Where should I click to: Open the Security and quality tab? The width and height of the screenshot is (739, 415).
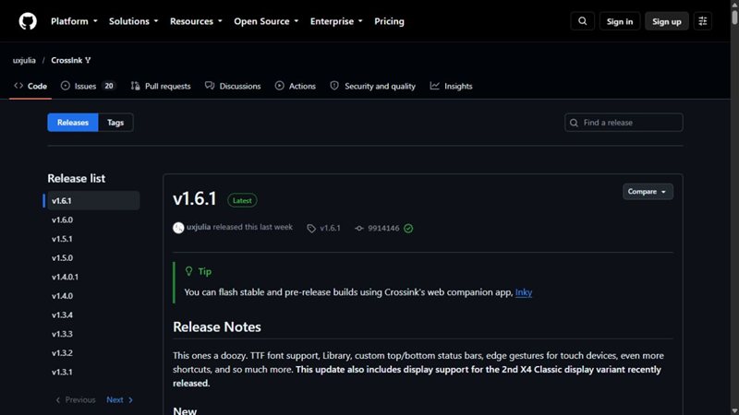click(x=373, y=86)
